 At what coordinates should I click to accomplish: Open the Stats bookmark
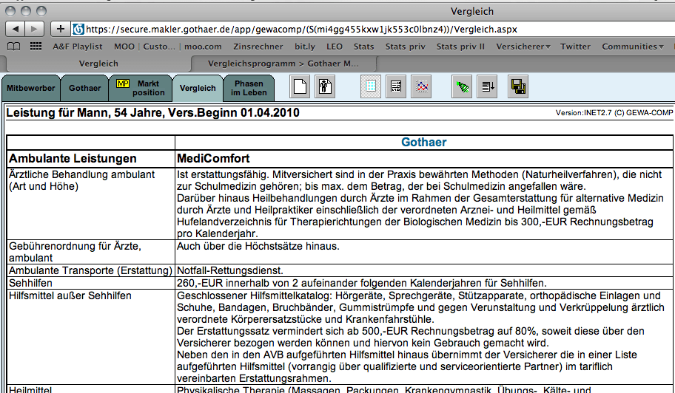pyautogui.click(x=363, y=47)
